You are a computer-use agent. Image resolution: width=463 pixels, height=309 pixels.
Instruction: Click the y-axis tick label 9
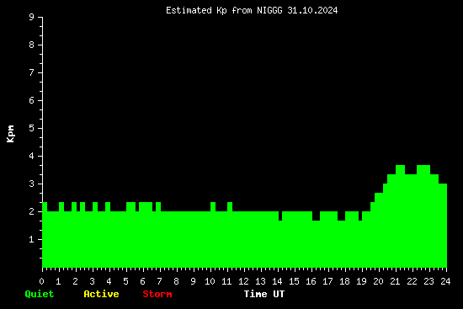(x=32, y=17)
